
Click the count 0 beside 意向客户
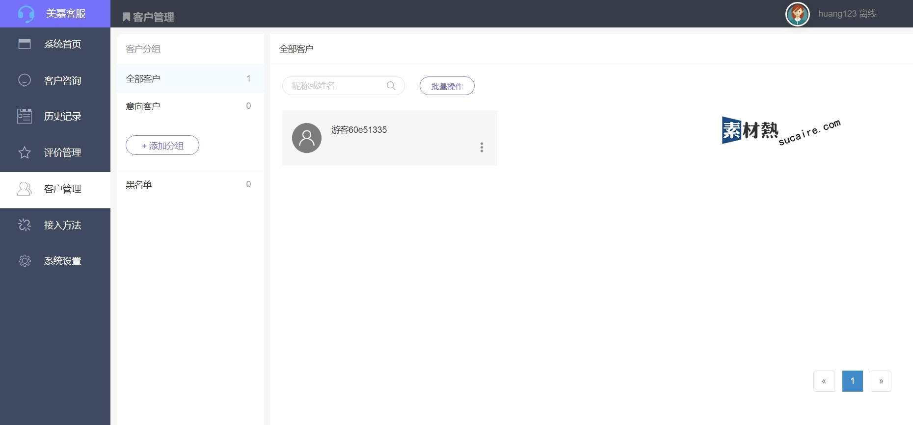pyautogui.click(x=248, y=106)
